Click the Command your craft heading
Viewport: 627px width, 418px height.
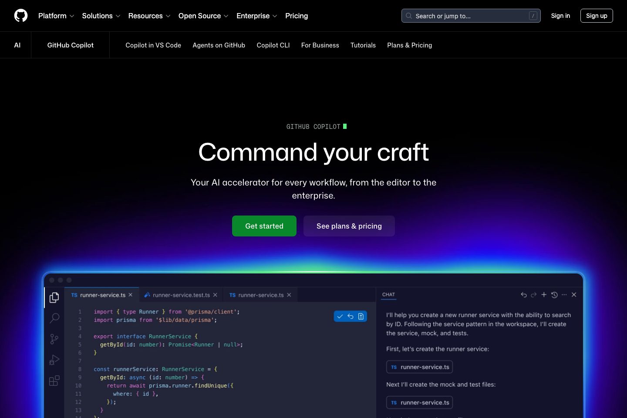(x=313, y=152)
